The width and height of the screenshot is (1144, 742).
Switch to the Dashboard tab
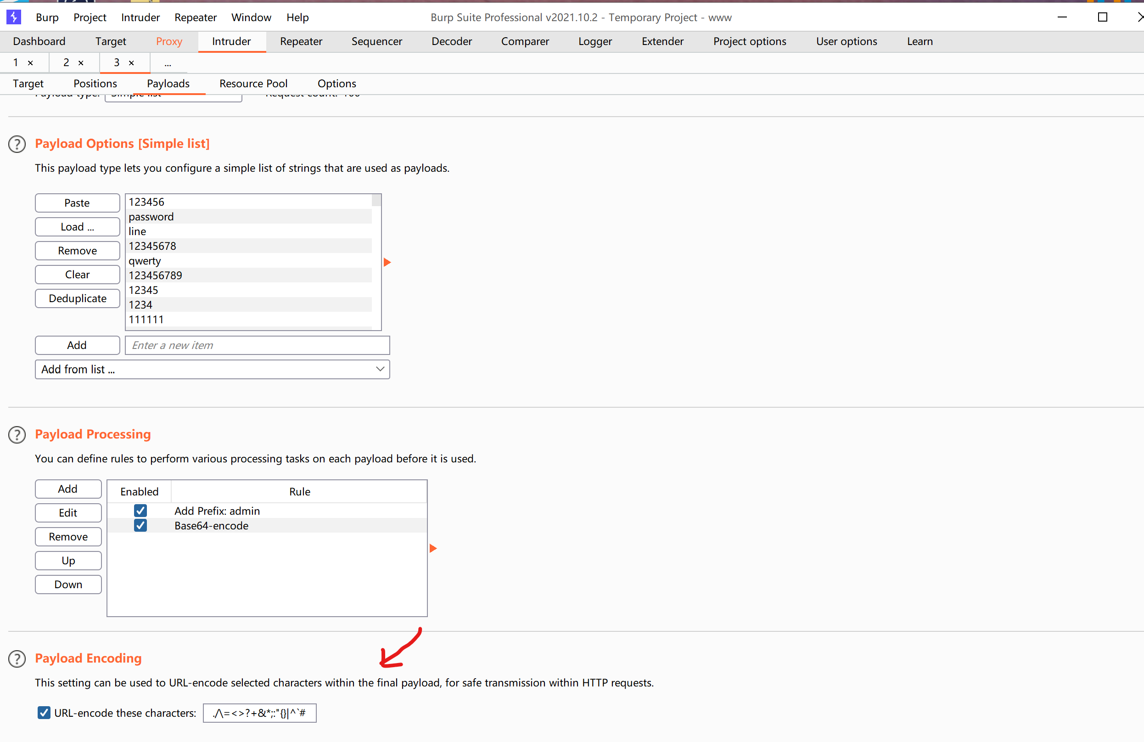39,41
